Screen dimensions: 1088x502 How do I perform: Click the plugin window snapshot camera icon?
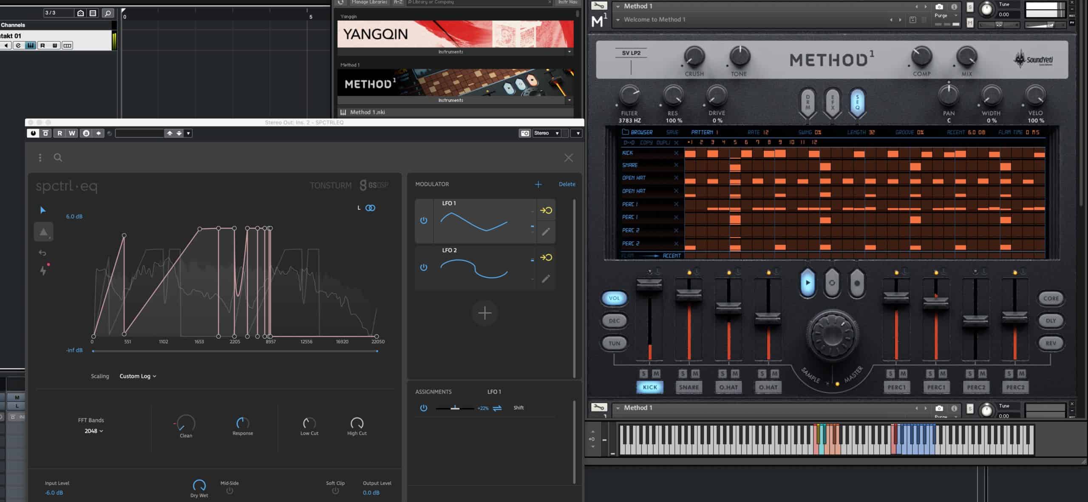pos(525,133)
